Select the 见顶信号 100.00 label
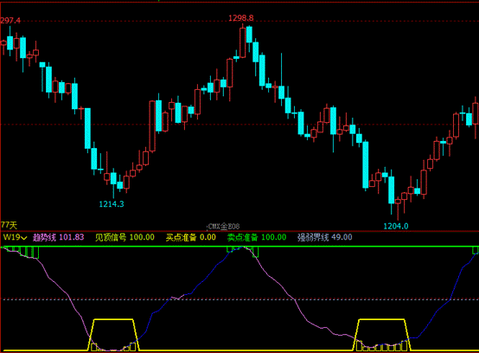Screen dimensions: 479x353 [125, 237]
